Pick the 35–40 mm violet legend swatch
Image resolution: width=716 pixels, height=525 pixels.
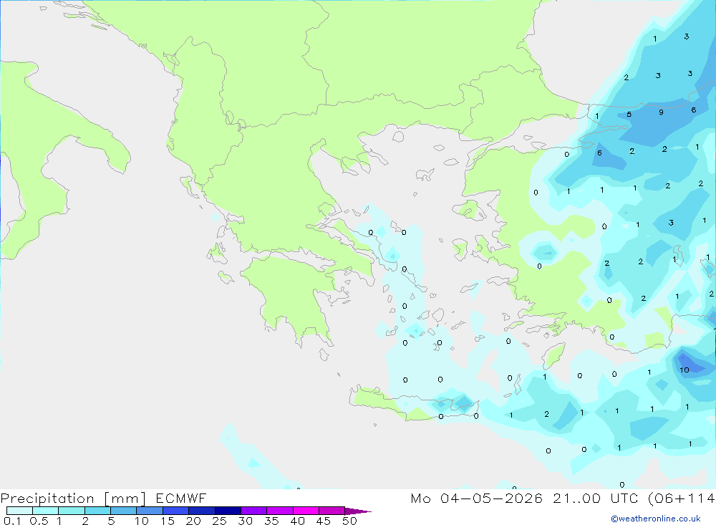click(280, 511)
